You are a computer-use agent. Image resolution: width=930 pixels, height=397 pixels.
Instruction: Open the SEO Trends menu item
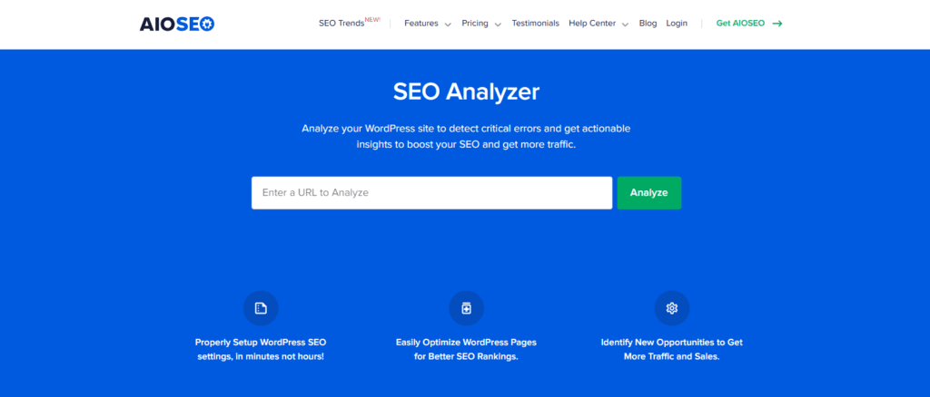pyautogui.click(x=341, y=24)
